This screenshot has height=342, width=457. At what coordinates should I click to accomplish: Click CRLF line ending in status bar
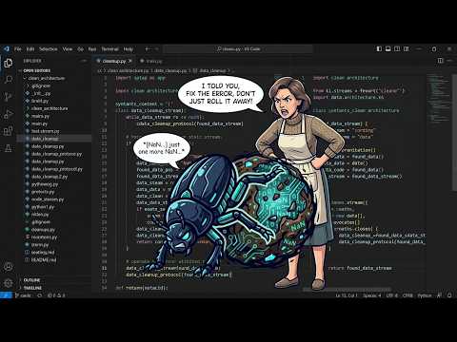point(407,295)
